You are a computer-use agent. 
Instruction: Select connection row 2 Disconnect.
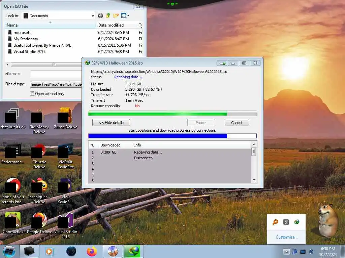click(x=169, y=158)
